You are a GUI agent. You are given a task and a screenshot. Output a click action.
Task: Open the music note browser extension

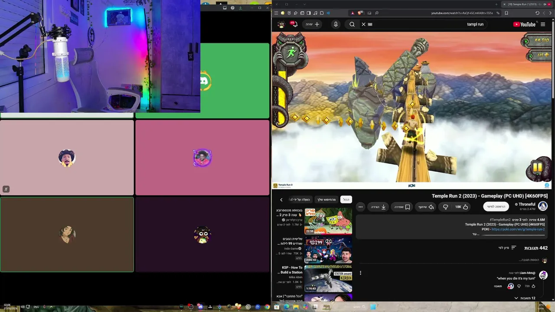pos(315,13)
